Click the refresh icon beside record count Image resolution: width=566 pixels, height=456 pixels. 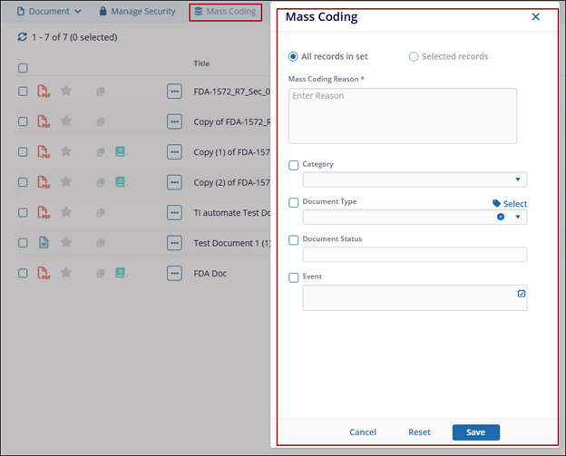coord(23,37)
